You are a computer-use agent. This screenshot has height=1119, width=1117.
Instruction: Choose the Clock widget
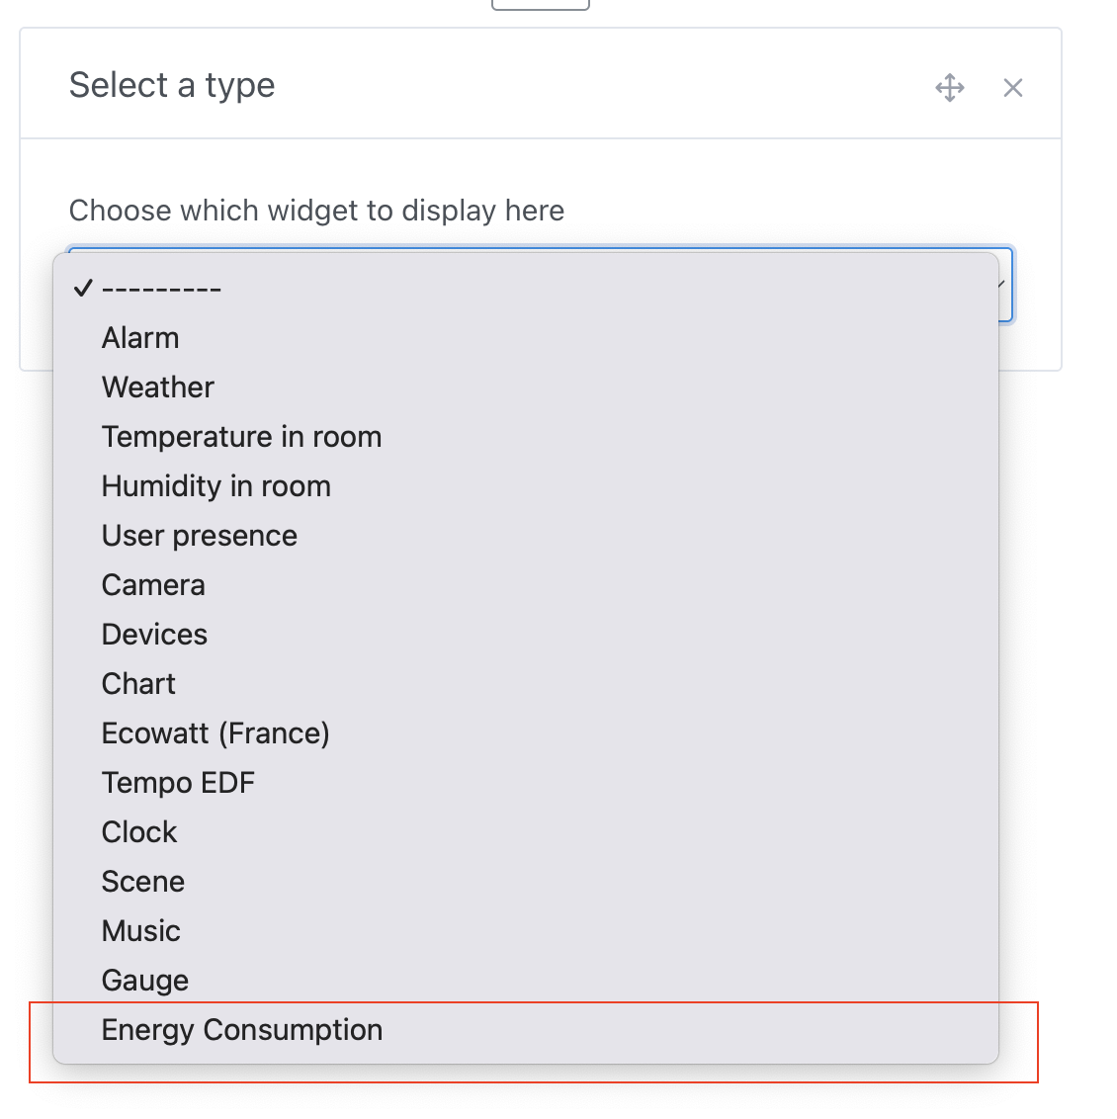click(138, 831)
